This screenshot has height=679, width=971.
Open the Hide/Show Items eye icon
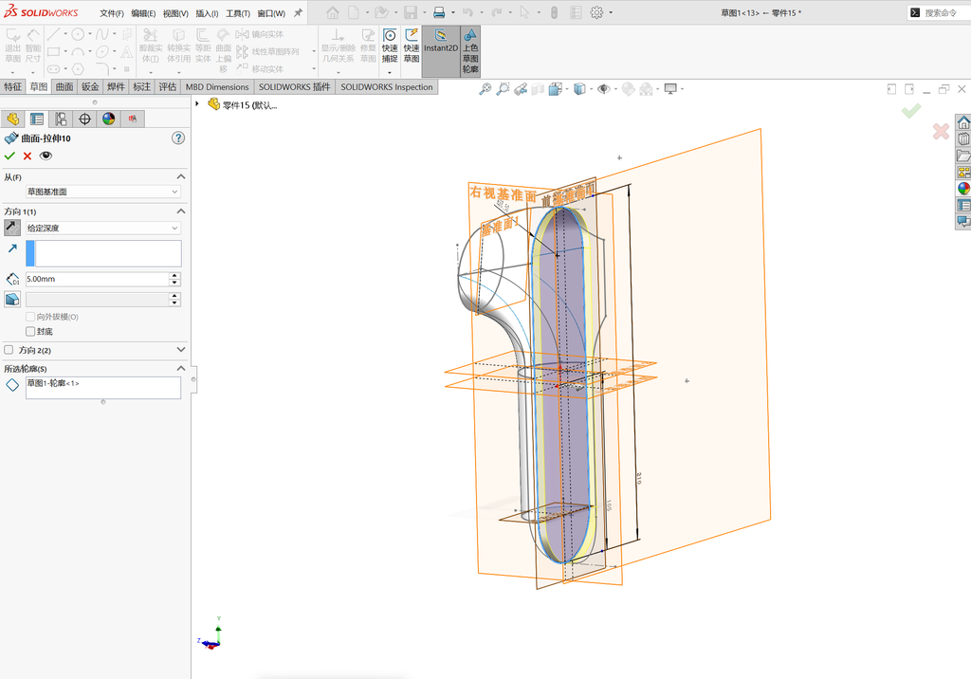pyautogui.click(x=603, y=89)
